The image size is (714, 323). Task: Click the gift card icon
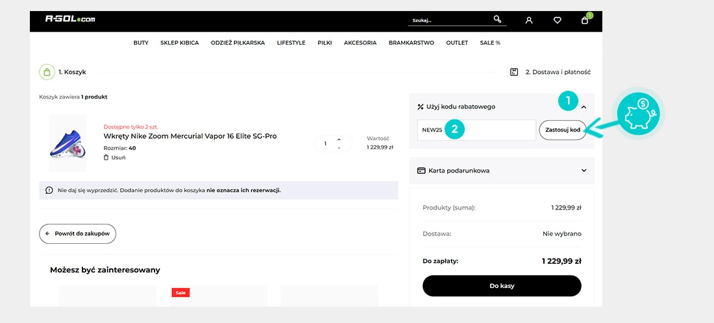tap(421, 171)
